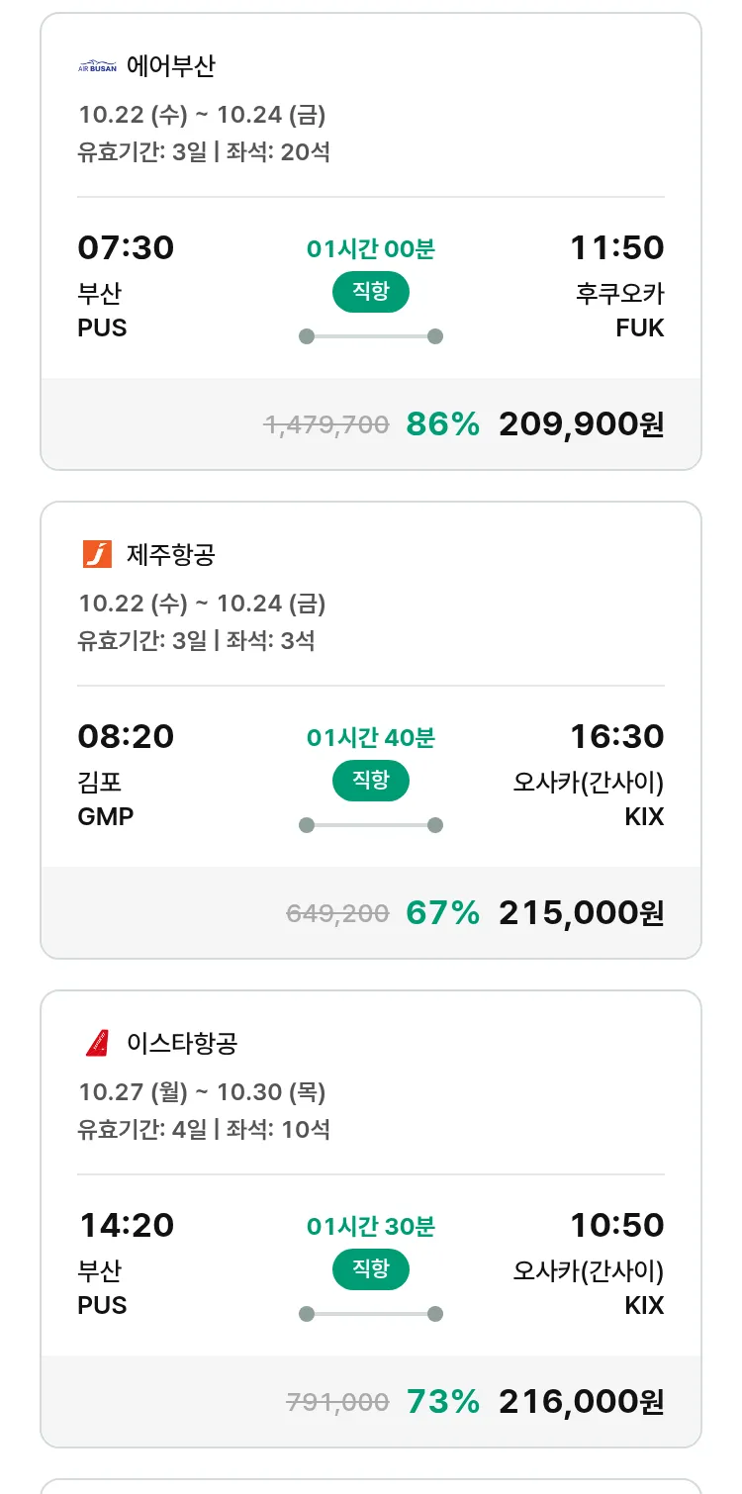Click 직항 badge on Busan–Fukuoka flight
Viewport: 742px width, 1494px height.
pyautogui.click(x=370, y=292)
